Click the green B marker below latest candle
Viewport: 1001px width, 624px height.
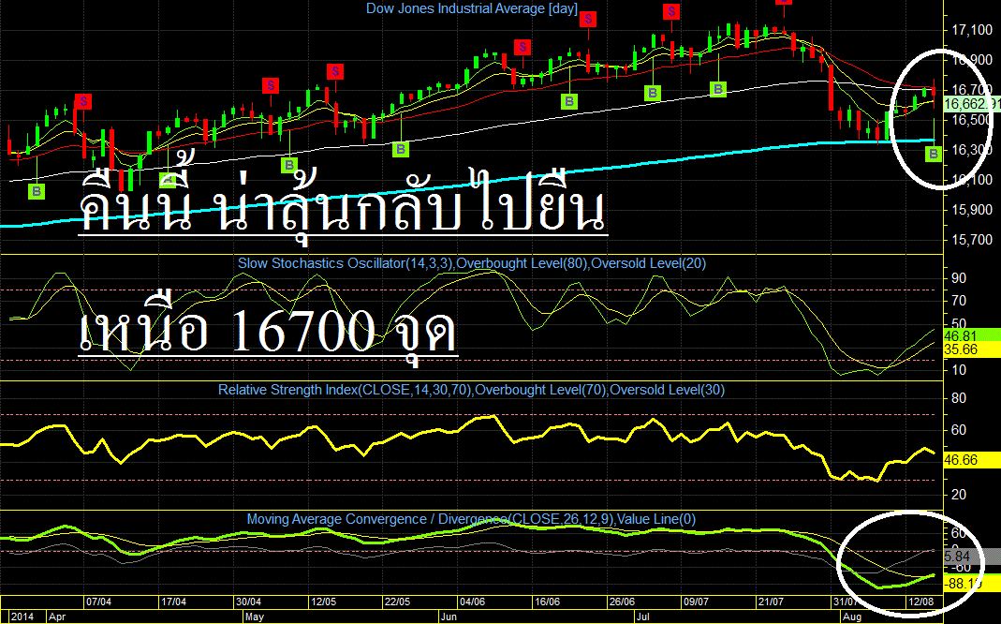coord(934,154)
